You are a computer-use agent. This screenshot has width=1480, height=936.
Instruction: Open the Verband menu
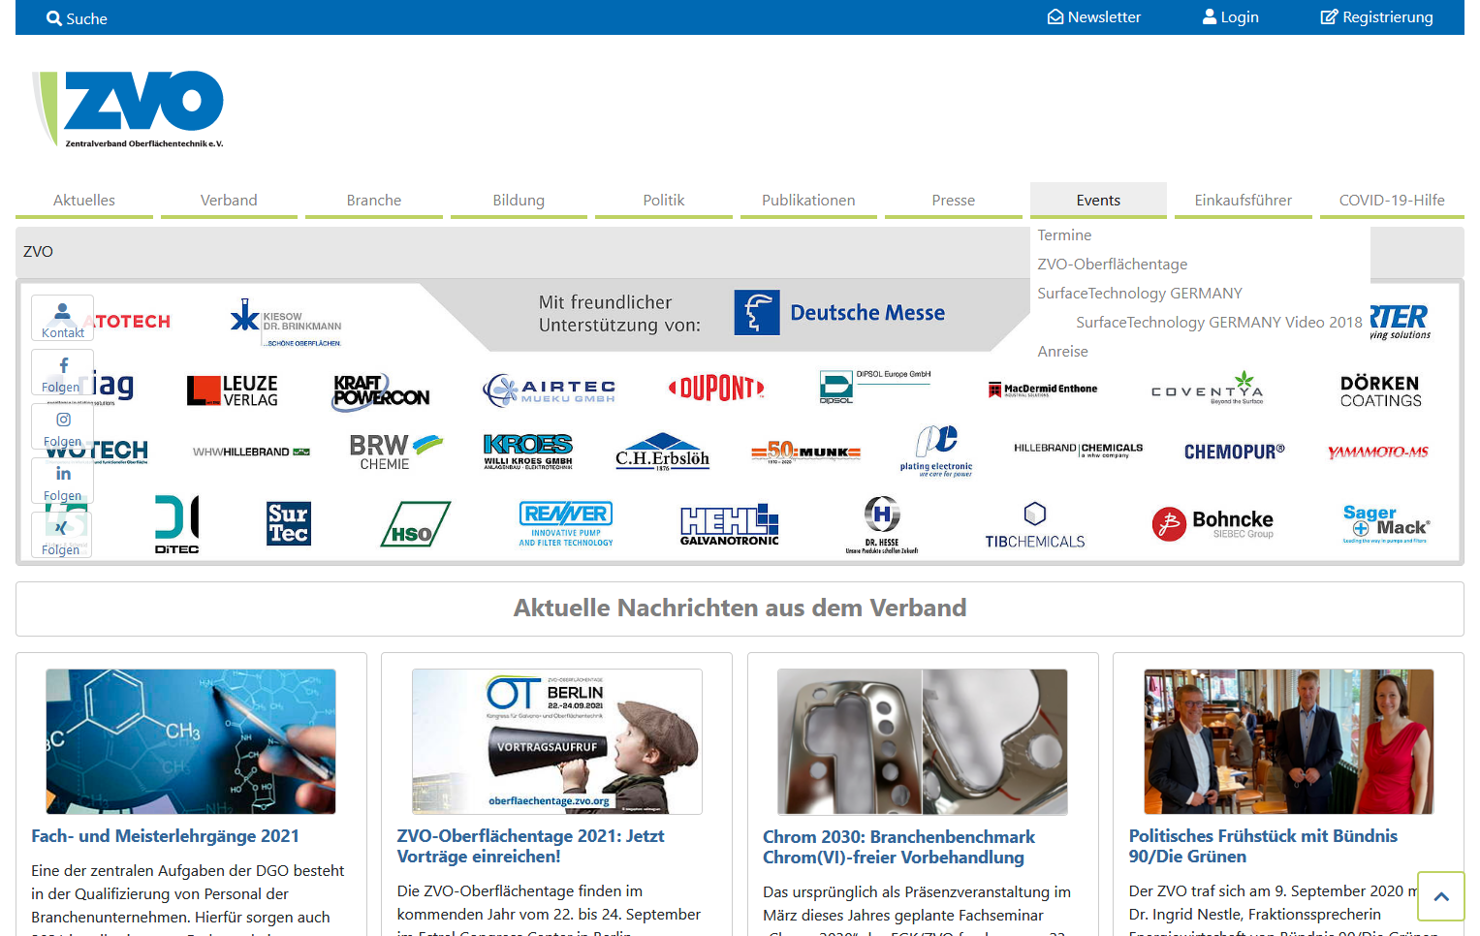(229, 200)
